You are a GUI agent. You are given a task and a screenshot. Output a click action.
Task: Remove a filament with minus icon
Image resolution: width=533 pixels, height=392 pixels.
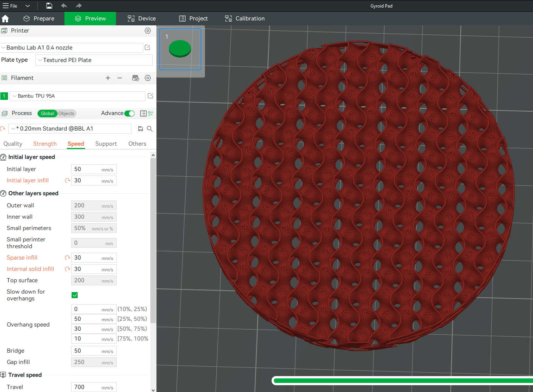[x=120, y=78]
